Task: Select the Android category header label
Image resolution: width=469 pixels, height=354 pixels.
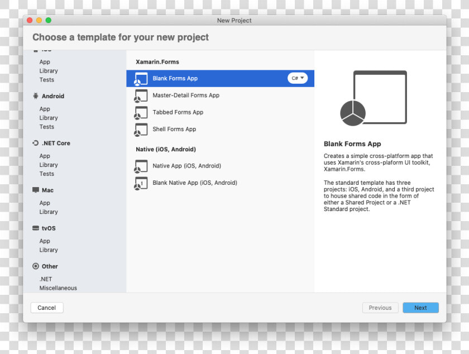Action: click(x=53, y=96)
